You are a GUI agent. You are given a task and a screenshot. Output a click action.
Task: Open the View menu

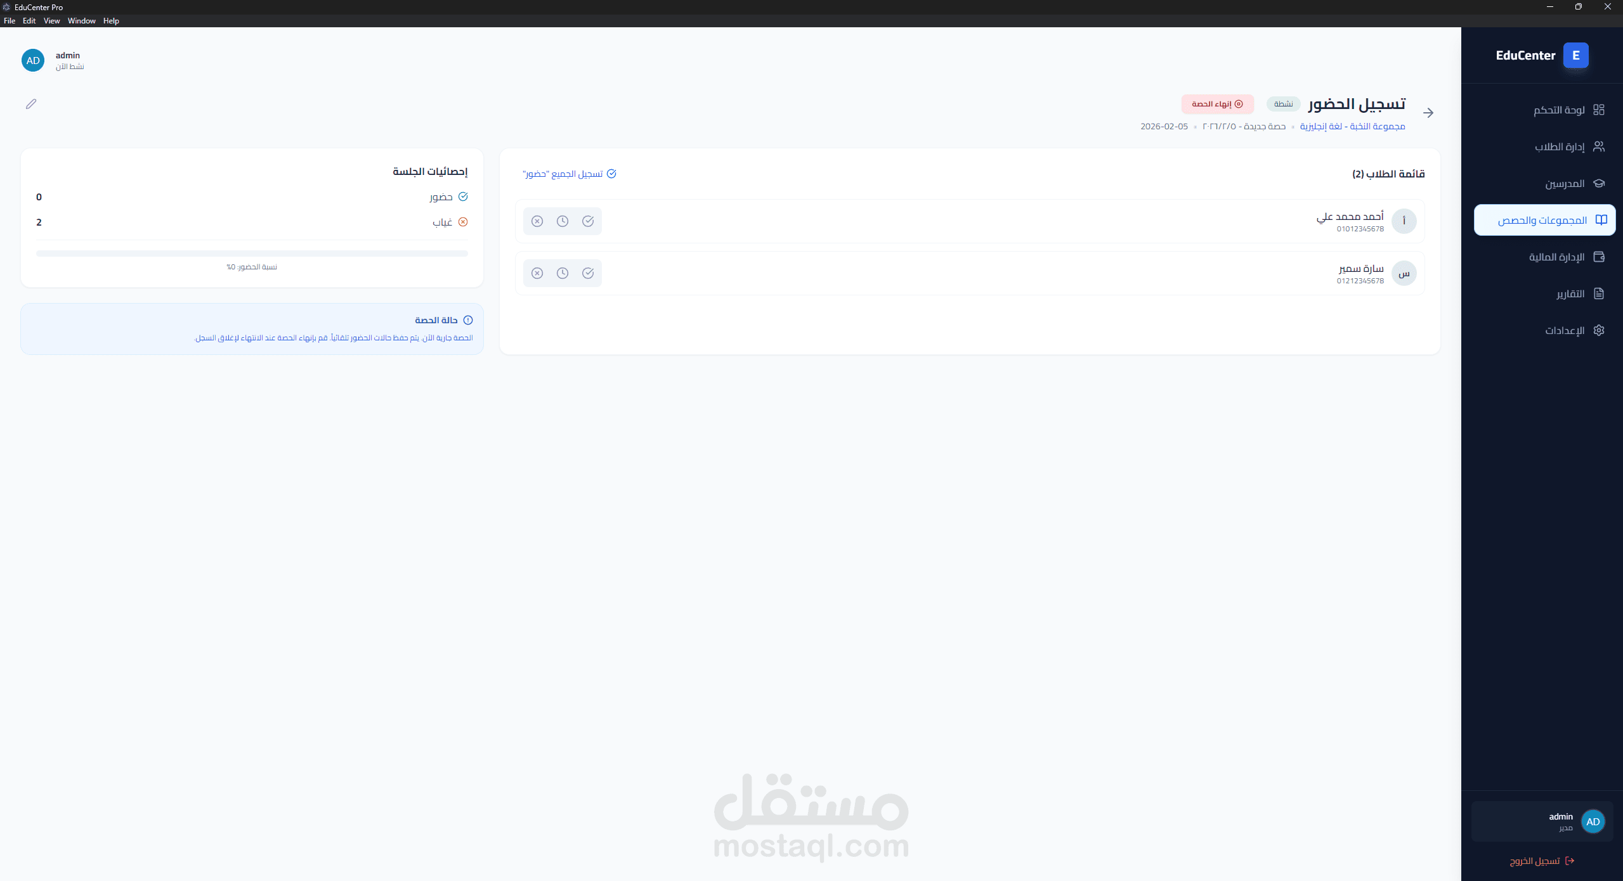pyautogui.click(x=51, y=21)
